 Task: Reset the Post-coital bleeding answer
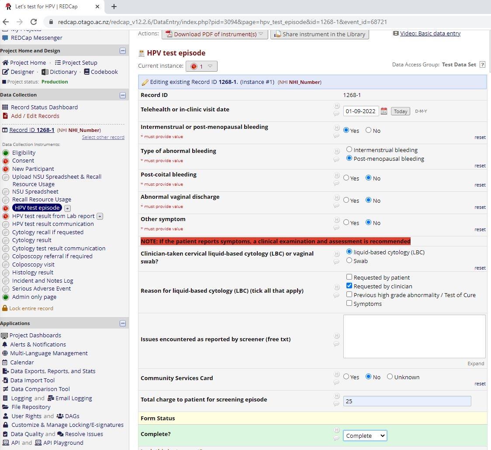pyautogui.click(x=480, y=185)
